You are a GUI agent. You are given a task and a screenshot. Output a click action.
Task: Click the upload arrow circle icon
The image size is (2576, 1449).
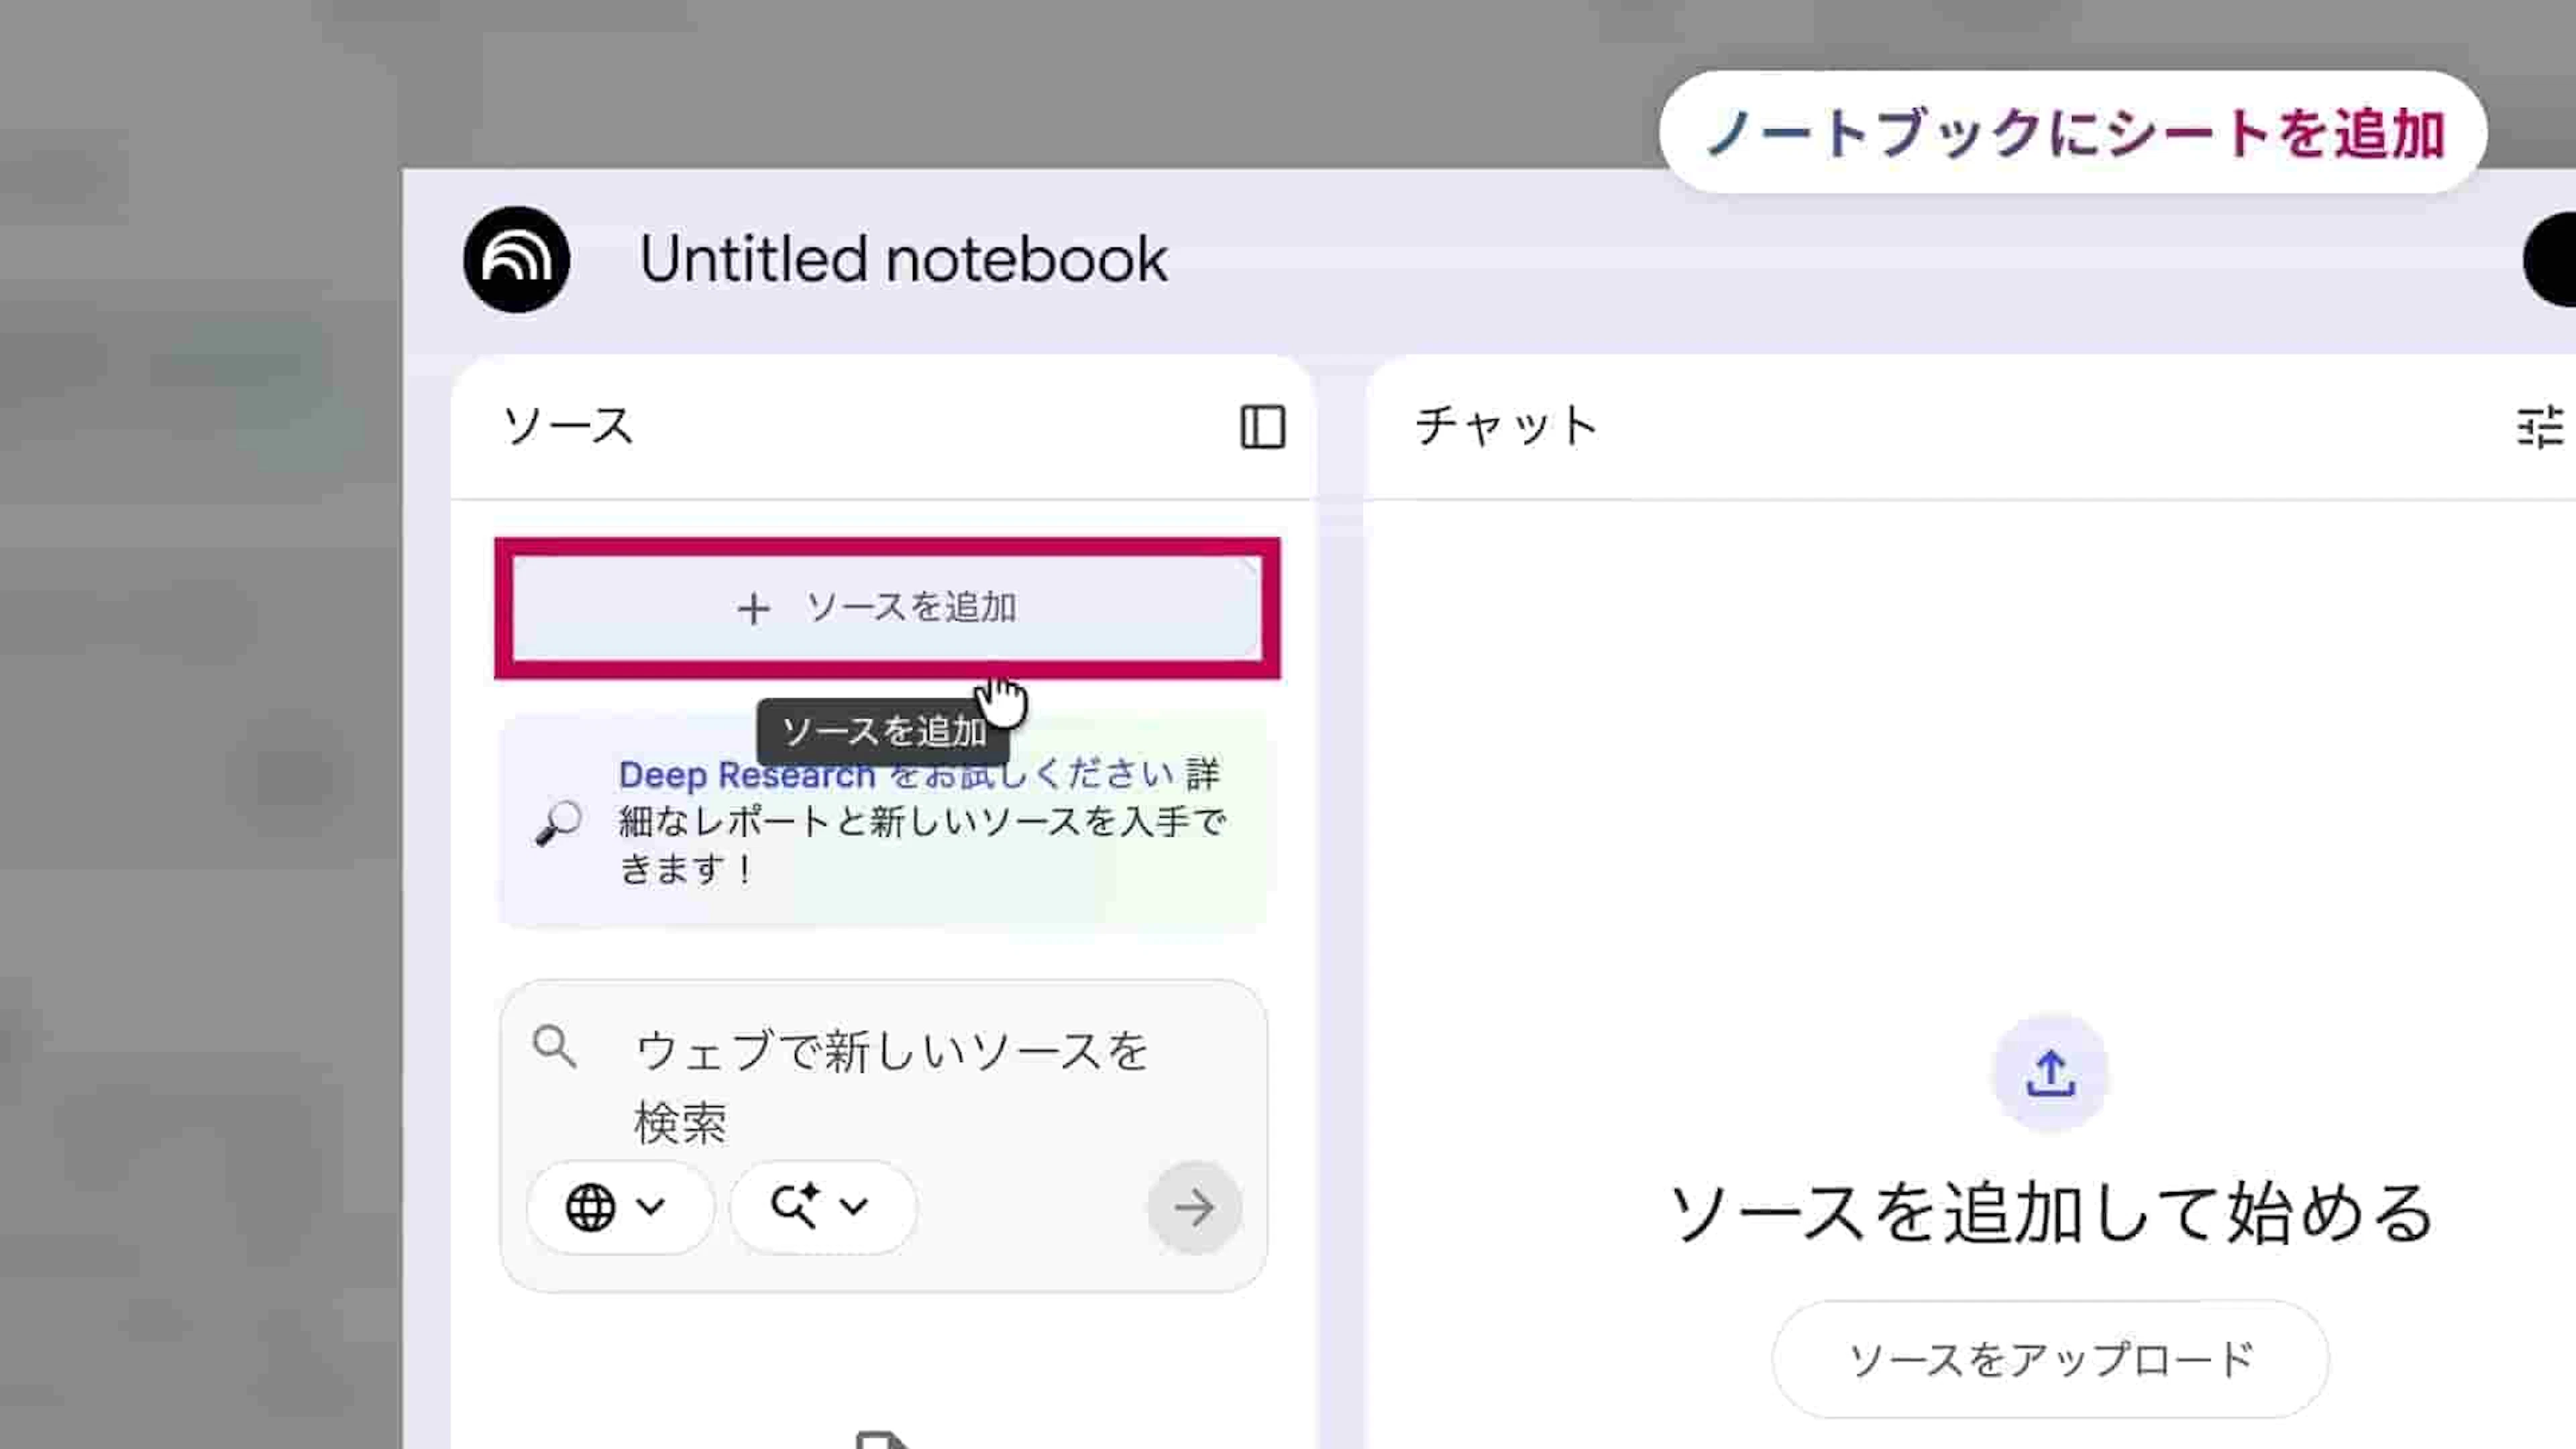click(2050, 1074)
